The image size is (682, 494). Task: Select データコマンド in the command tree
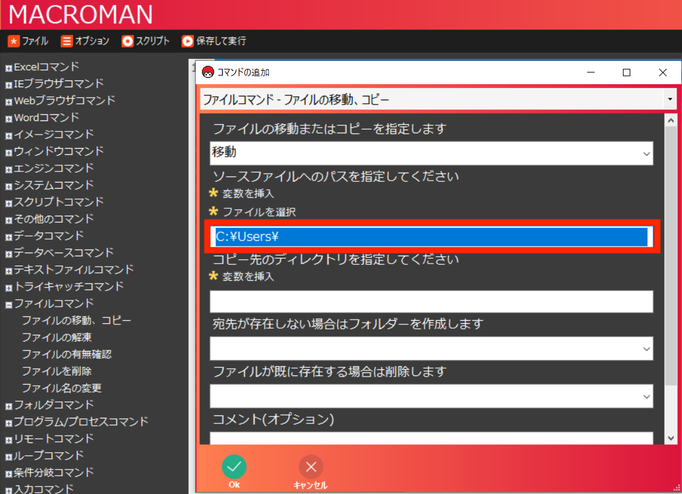(x=49, y=236)
